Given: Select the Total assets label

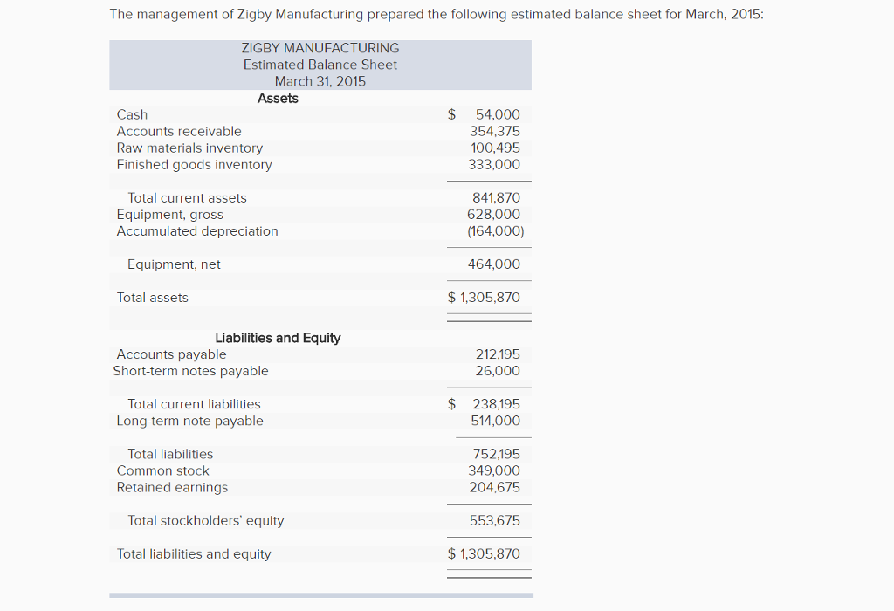Looking at the screenshot, I should [x=152, y=298].
